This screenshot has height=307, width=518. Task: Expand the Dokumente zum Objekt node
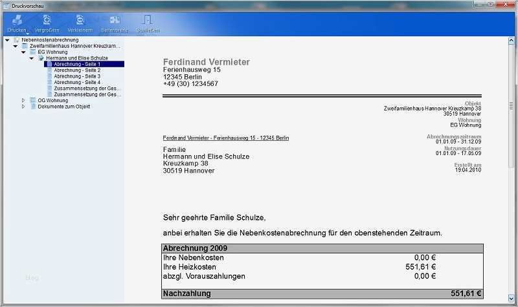[x=23, y=107]
